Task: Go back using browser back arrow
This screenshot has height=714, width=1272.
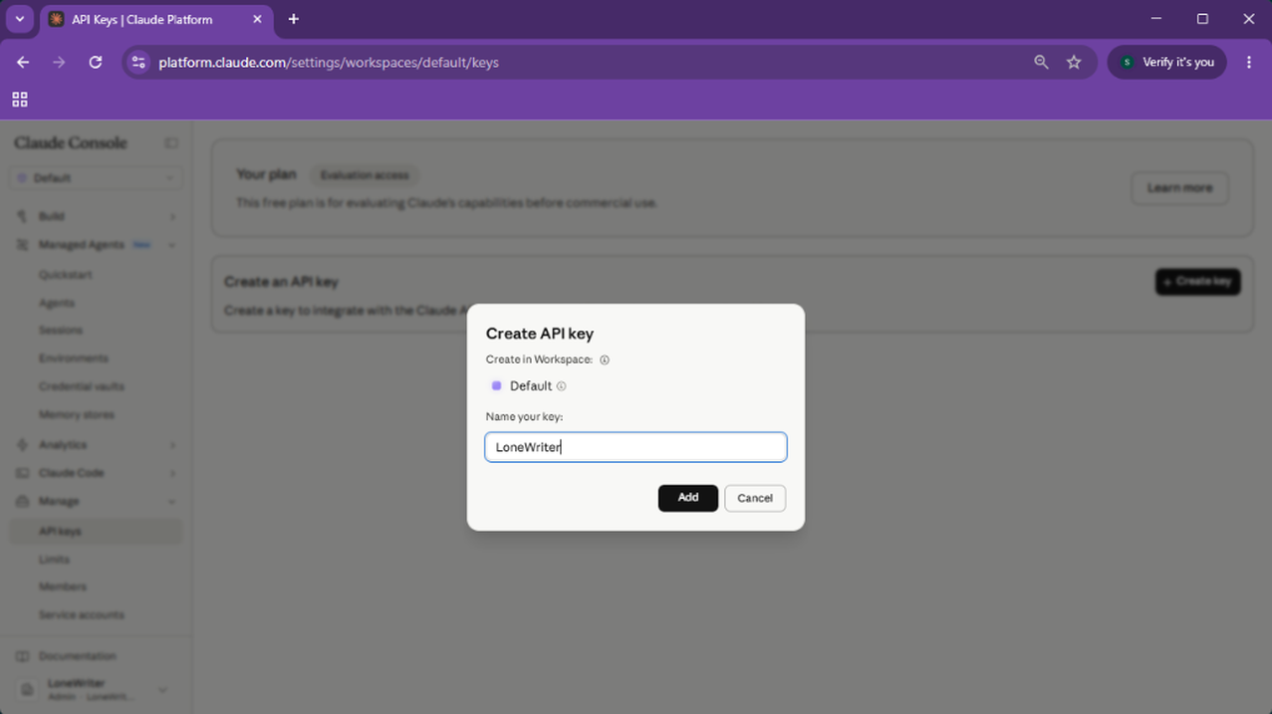Action: [x=23, y=62]
